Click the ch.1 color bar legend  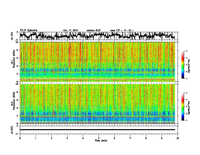coord(183,65)
